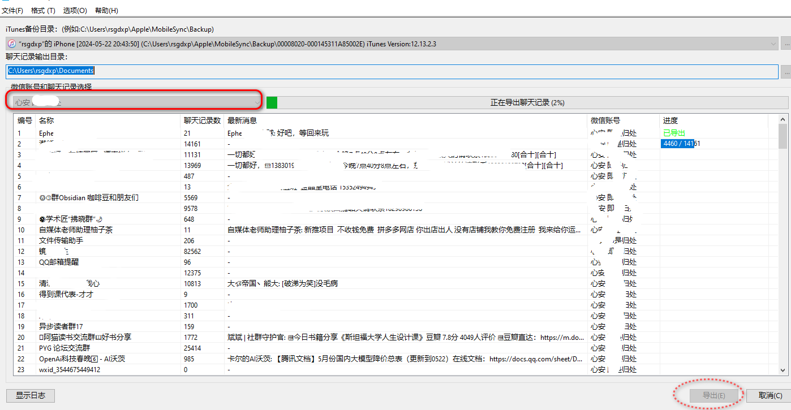Select the wxid_3544675449412 row
Image resolution: width=791 pixels, height=410 pixels.
[x=396, y=369]
